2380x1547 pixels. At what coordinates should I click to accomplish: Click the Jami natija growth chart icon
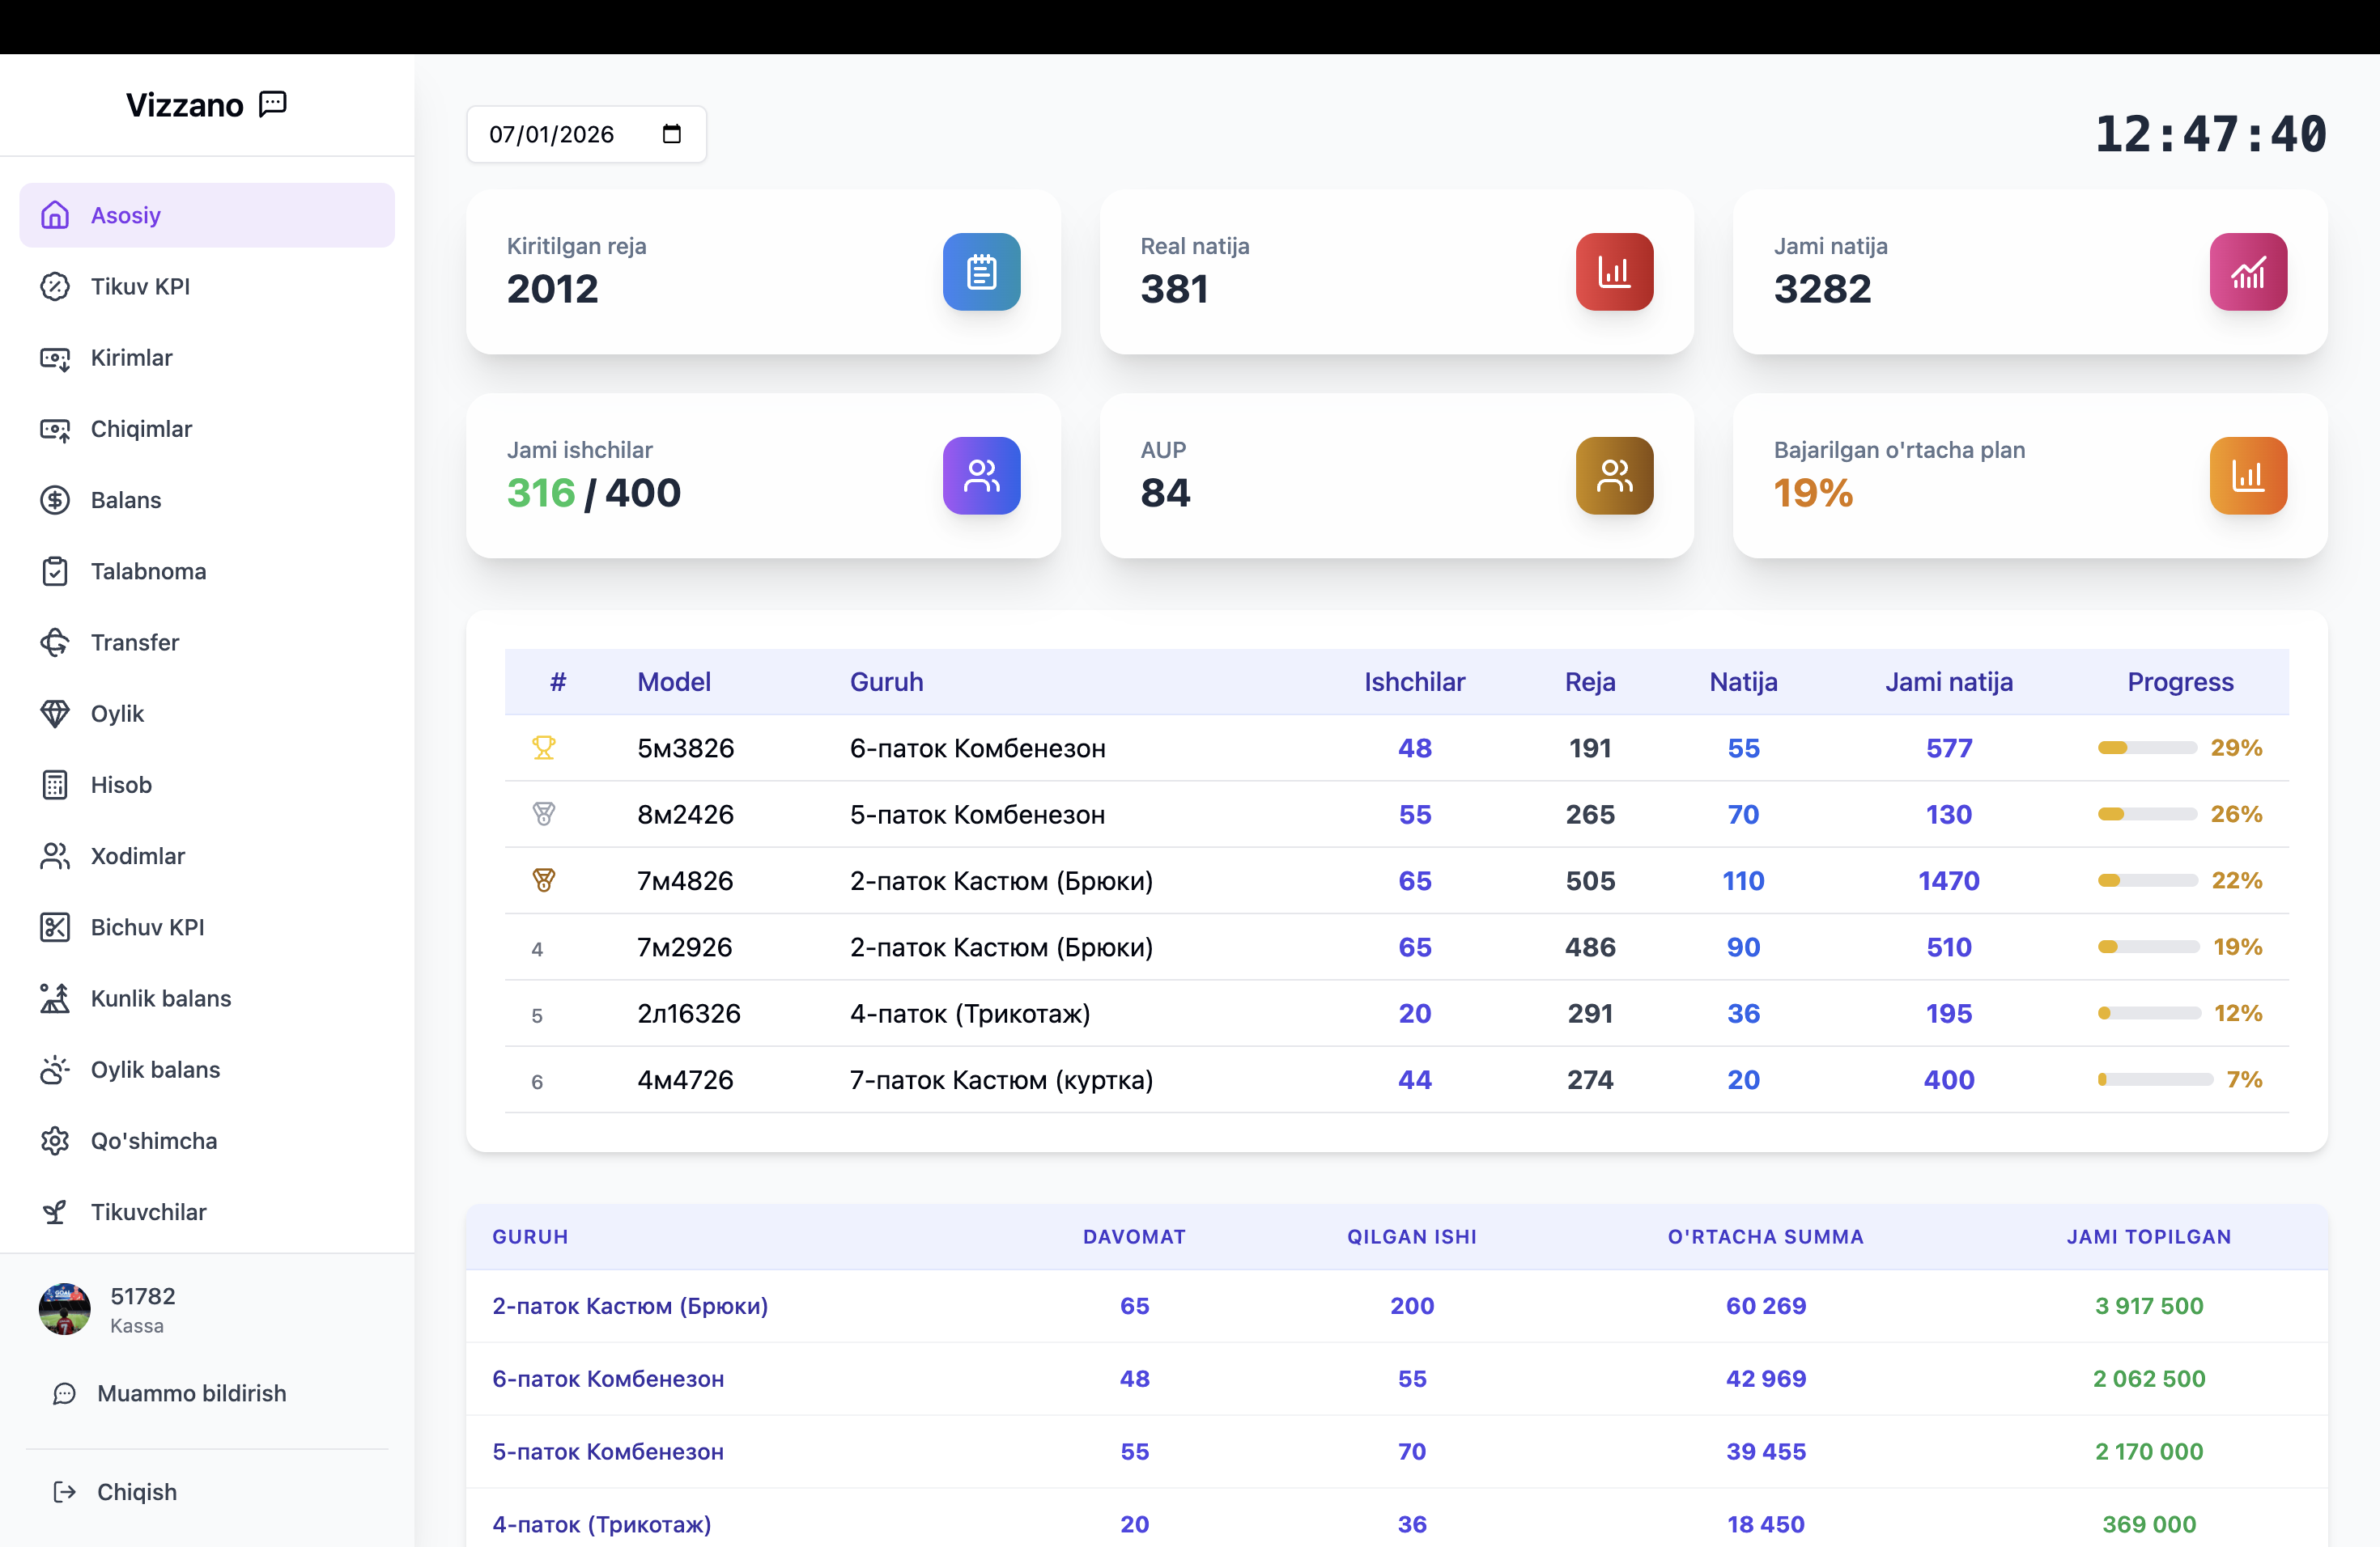(2247, 272)
